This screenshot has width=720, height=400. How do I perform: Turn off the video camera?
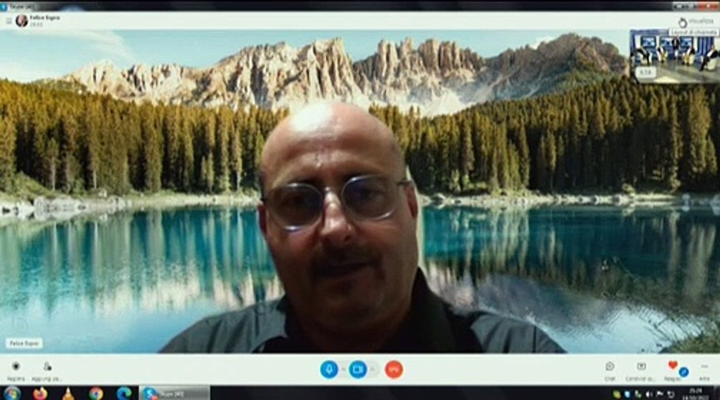(358, 369)
